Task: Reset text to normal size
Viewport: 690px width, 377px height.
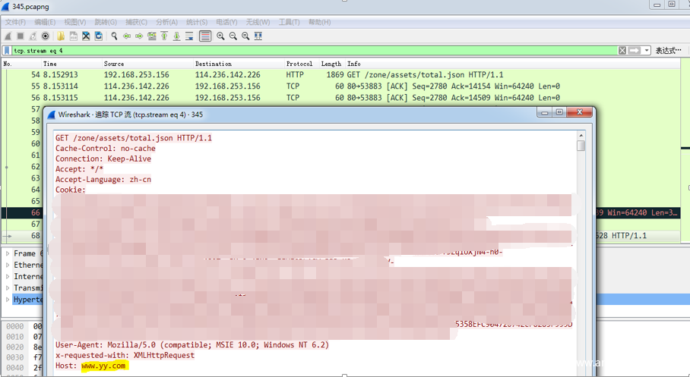Action: tap(245, 36)
